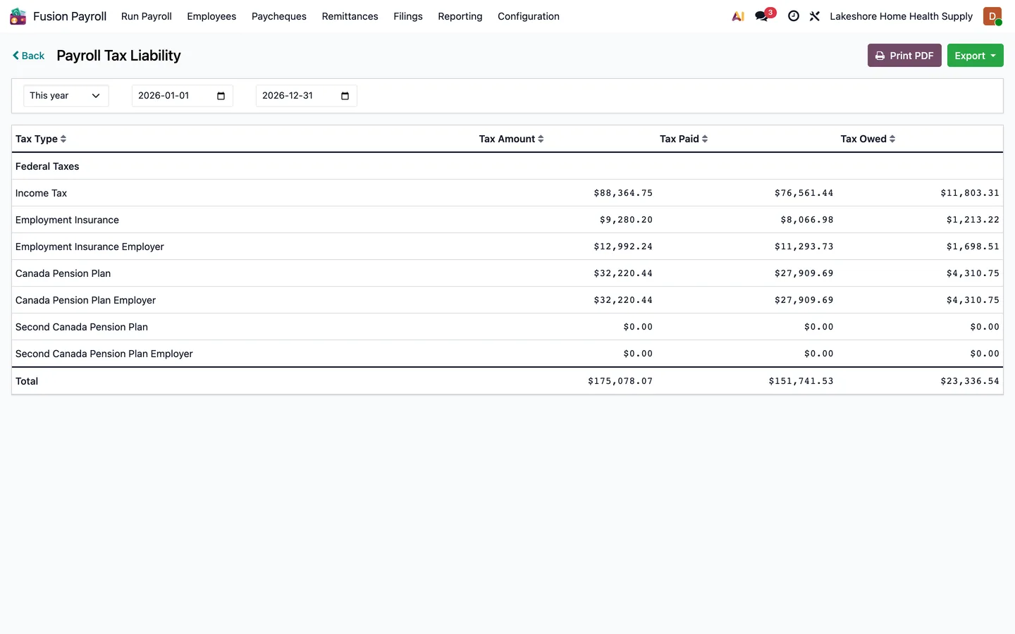Sort by Tax Amount column
This screenshot has height=634, width=1015.
point(511,139)
